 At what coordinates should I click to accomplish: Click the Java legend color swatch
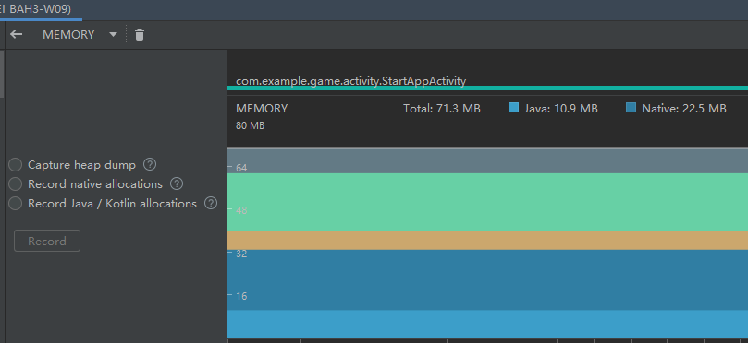coord(514,108)
